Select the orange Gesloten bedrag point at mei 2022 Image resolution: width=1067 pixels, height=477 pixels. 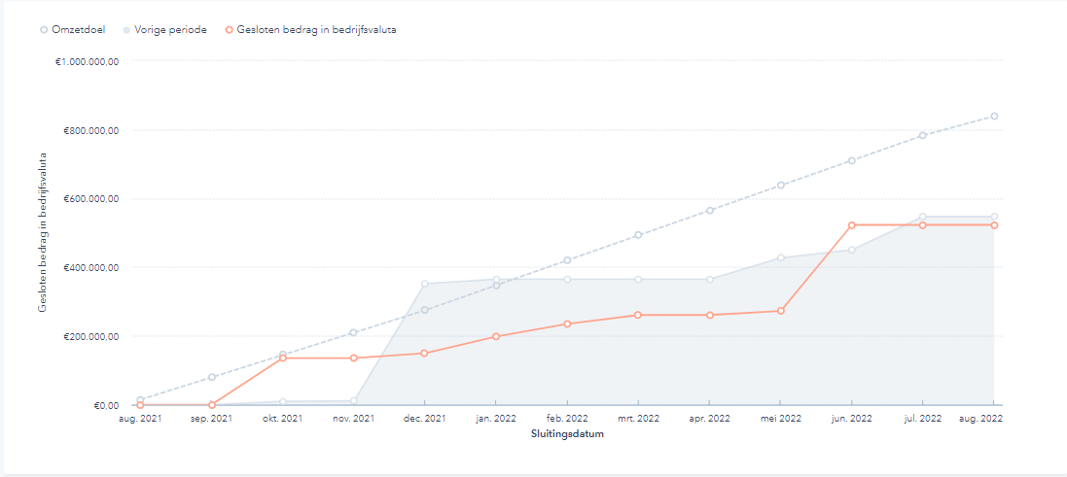780,311
